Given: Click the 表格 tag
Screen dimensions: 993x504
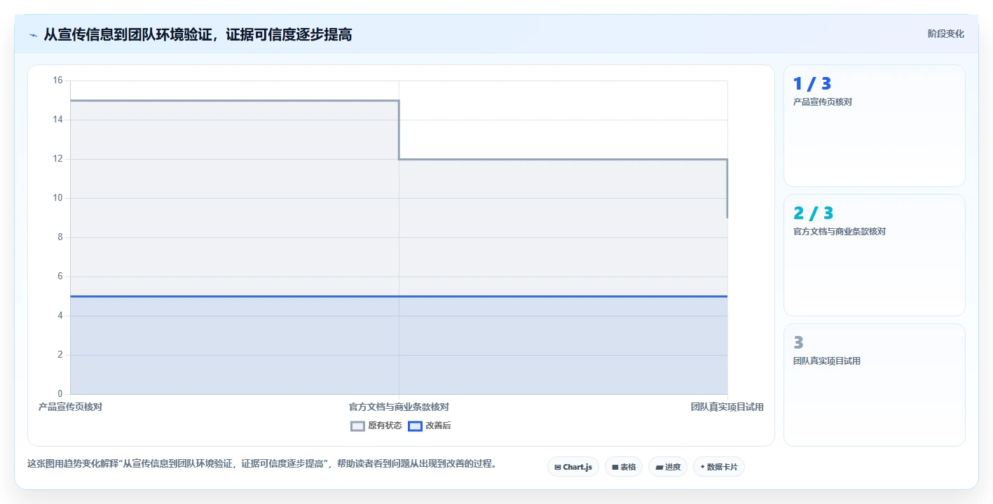Looking at the screenshot, I should coord(624,467).
